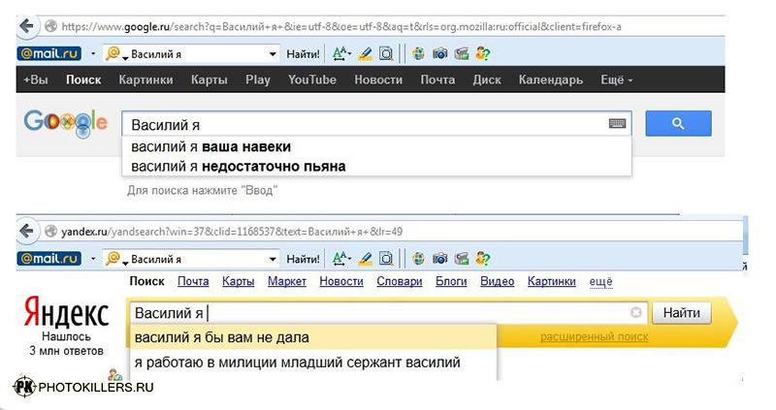Open the Картинки link on Yandex
The image size is (776, 410).
[551, 281]
